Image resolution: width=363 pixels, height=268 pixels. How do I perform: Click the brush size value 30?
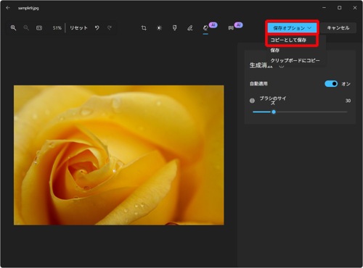click(348, 101)
